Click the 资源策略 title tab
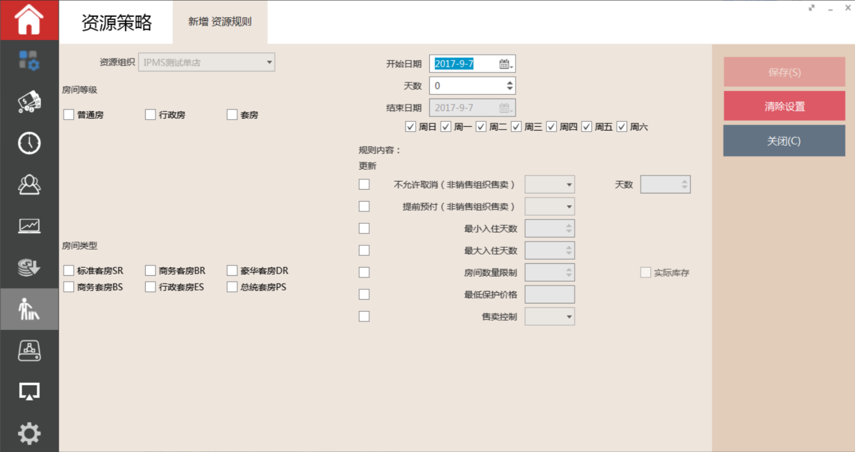855x452 pixels. point(116,22)
